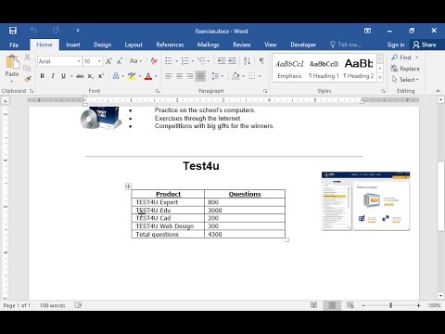The image size is (445, 334).
Task: Switch to the Insert tab
Action: pos(73,45)
